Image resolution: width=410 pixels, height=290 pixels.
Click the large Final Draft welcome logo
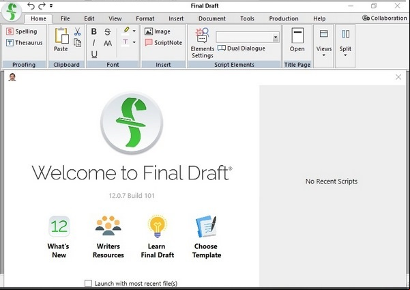click(x=132, y=123)
